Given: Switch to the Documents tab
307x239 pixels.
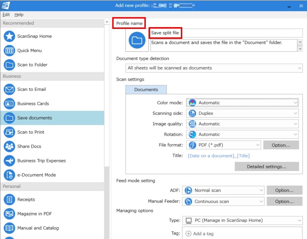Looking at the screenshot, I should tap(146, 90).
